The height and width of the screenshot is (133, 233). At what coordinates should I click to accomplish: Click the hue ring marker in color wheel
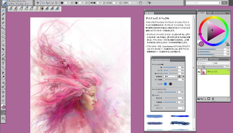pos(200,34)
